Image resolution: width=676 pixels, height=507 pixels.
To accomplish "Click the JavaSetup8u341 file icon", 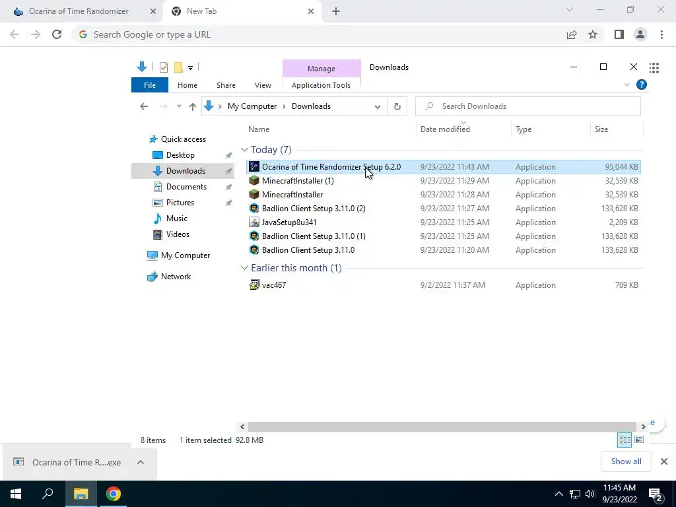I will (x=254, y=222).
